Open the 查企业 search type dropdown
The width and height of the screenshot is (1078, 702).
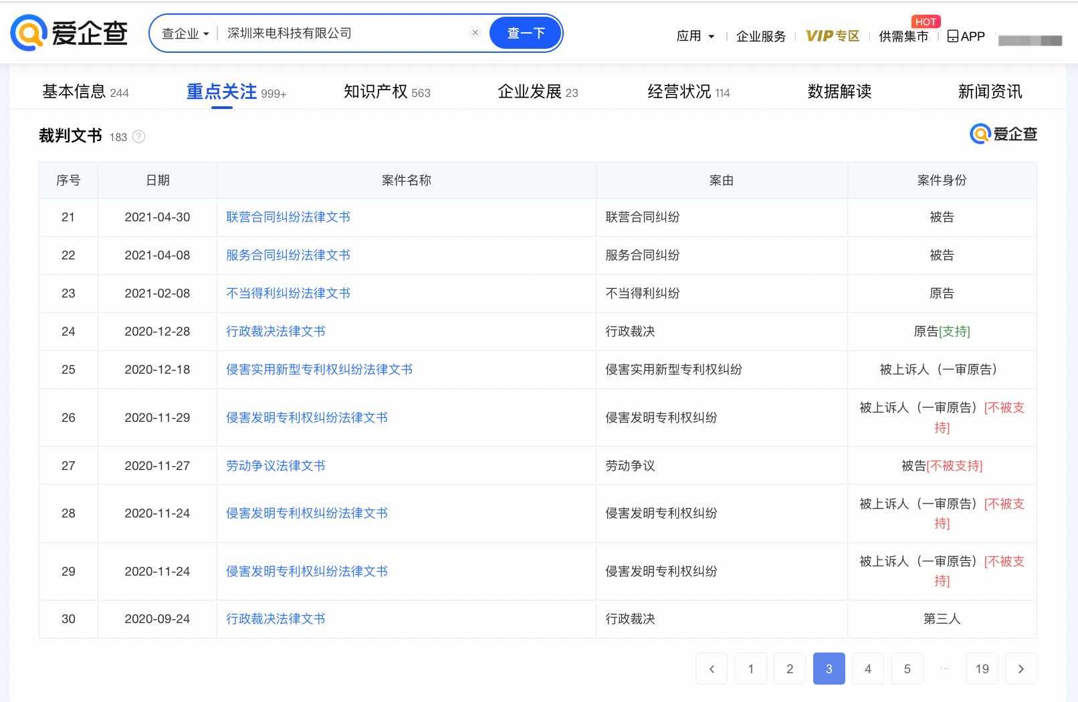click(185, 33)
